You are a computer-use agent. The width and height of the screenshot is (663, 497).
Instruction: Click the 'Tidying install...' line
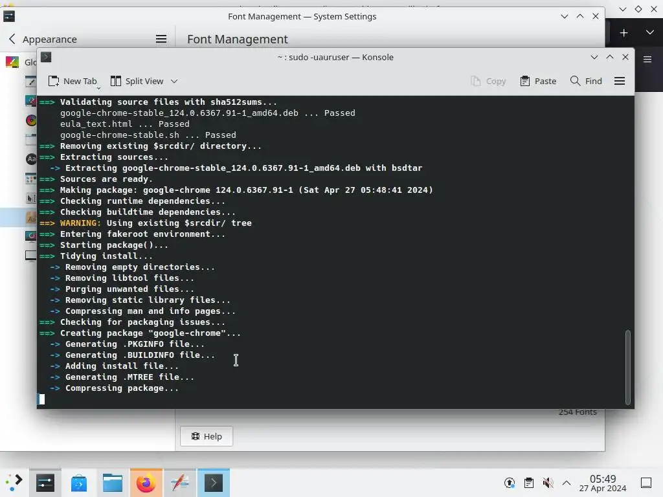point(106,256)
